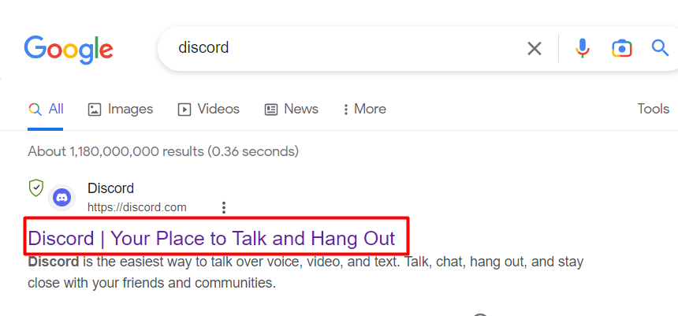Expand the More search categories menu
The height and width of the screenshot is (316, 678).
pyautogui.click(x=364, y=109)
